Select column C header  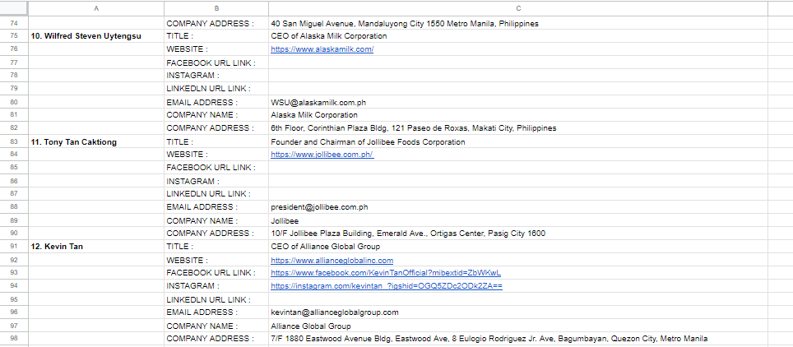(x=518, y=8)
